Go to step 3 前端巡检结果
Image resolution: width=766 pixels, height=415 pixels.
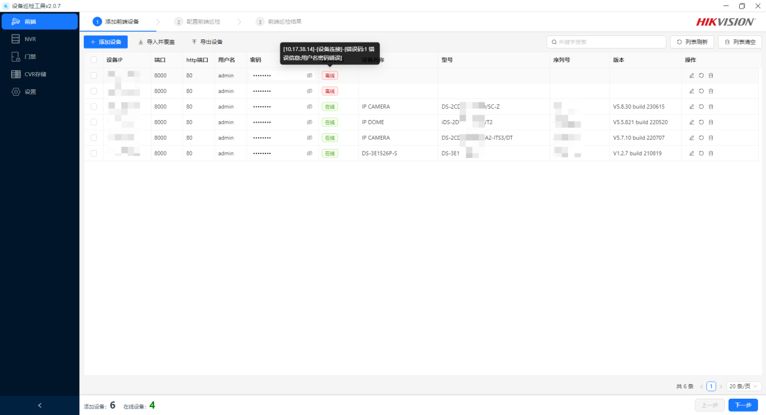pyautogui.click(x=278, y=22)
